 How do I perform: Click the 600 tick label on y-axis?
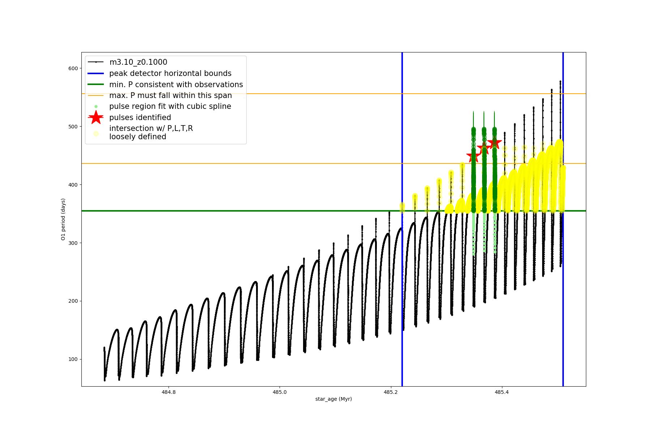click(x=73, y=68)
